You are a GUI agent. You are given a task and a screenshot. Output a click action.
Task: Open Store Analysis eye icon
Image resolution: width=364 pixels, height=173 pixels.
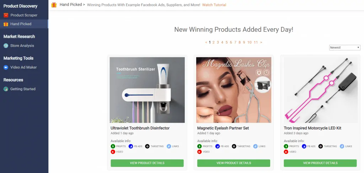pos(6,46)
